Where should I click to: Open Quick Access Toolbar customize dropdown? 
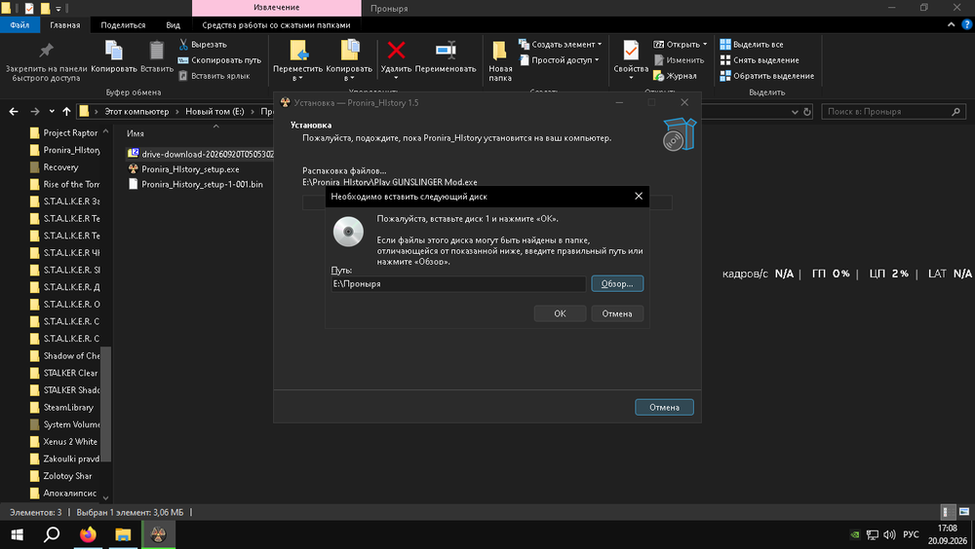point(58,9)
